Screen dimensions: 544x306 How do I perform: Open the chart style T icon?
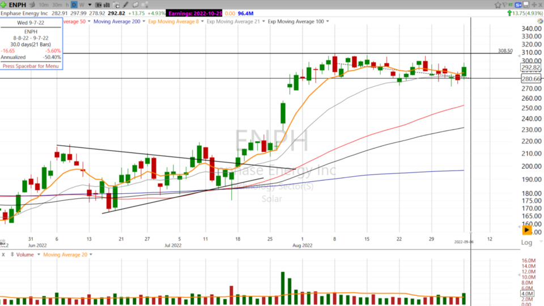99,5
